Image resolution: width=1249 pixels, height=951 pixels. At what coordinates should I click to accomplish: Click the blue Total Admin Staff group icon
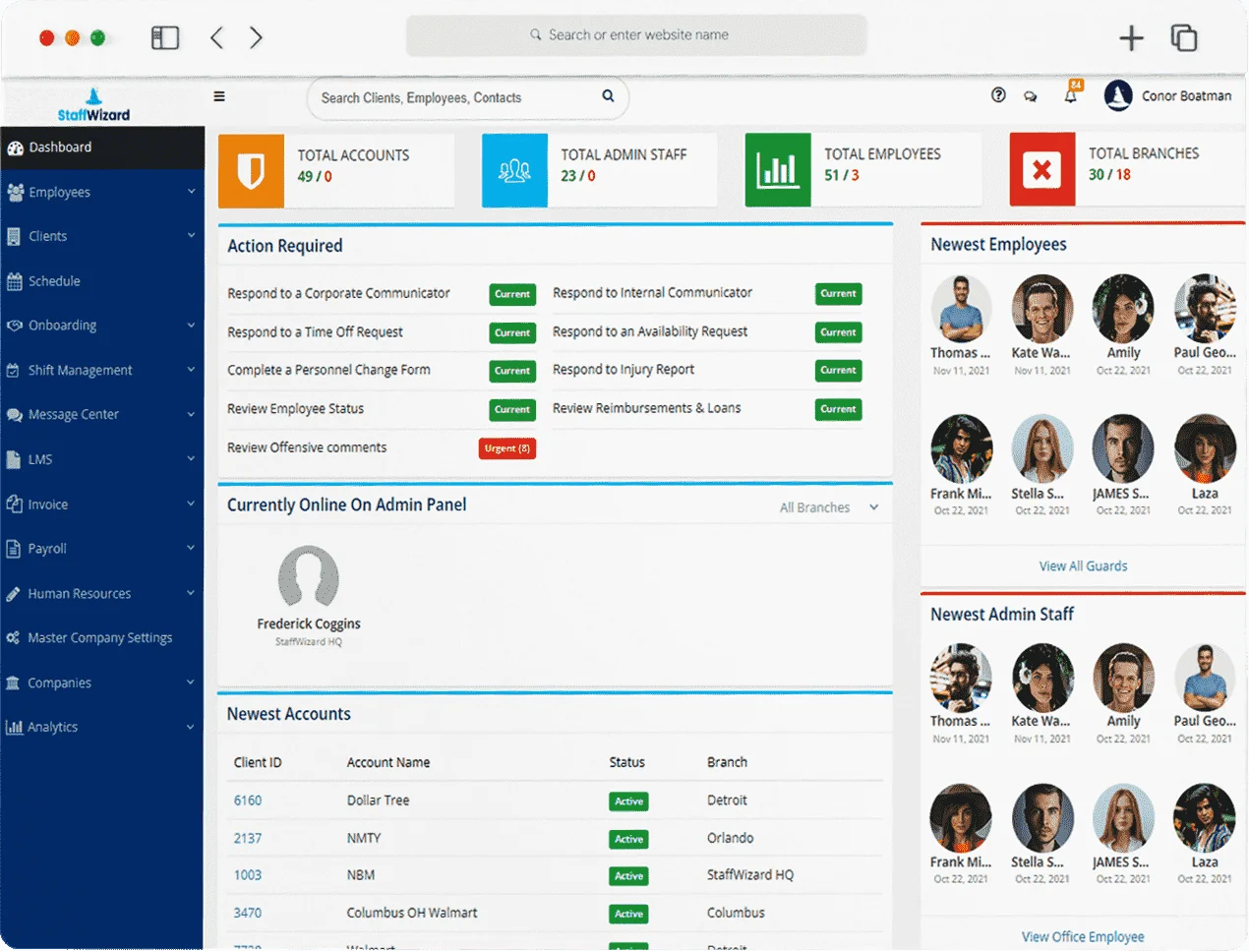pyautogui.click(x=514, y=169)
